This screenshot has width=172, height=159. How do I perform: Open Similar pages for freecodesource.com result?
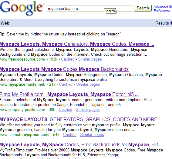(x=90, y=59)
